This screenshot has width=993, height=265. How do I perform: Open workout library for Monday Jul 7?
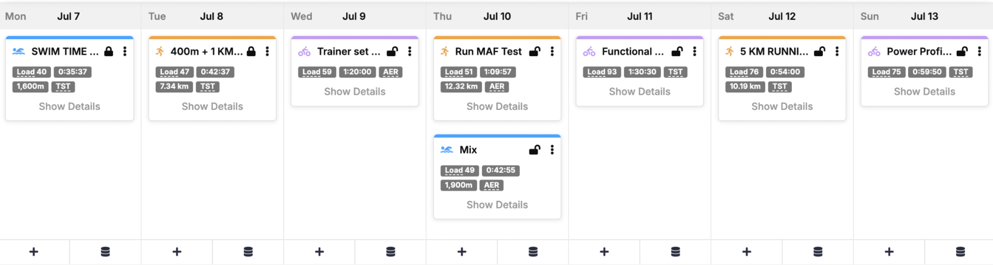point(105,252)
